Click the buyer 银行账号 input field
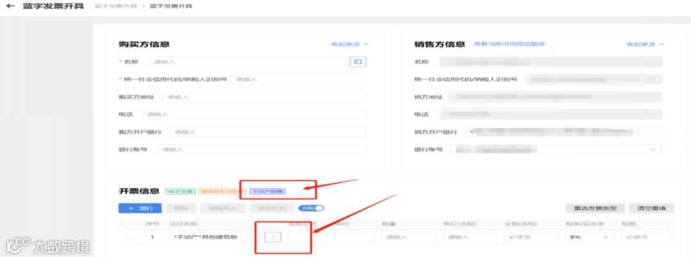Screen dimensions: 691x259 tap(262, 150)
